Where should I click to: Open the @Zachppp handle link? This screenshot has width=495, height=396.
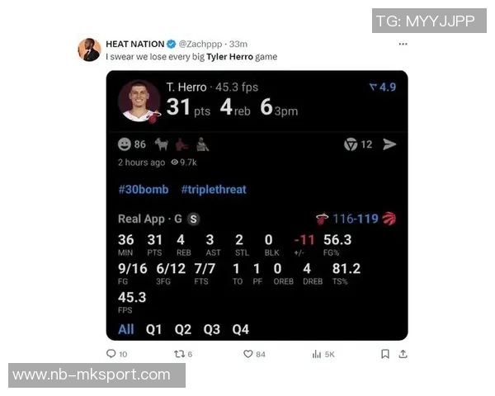[x=200, y=44]
